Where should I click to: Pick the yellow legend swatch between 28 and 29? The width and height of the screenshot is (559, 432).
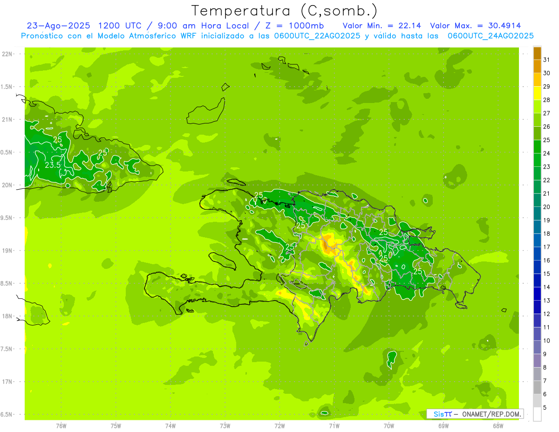tap(537, 93)
